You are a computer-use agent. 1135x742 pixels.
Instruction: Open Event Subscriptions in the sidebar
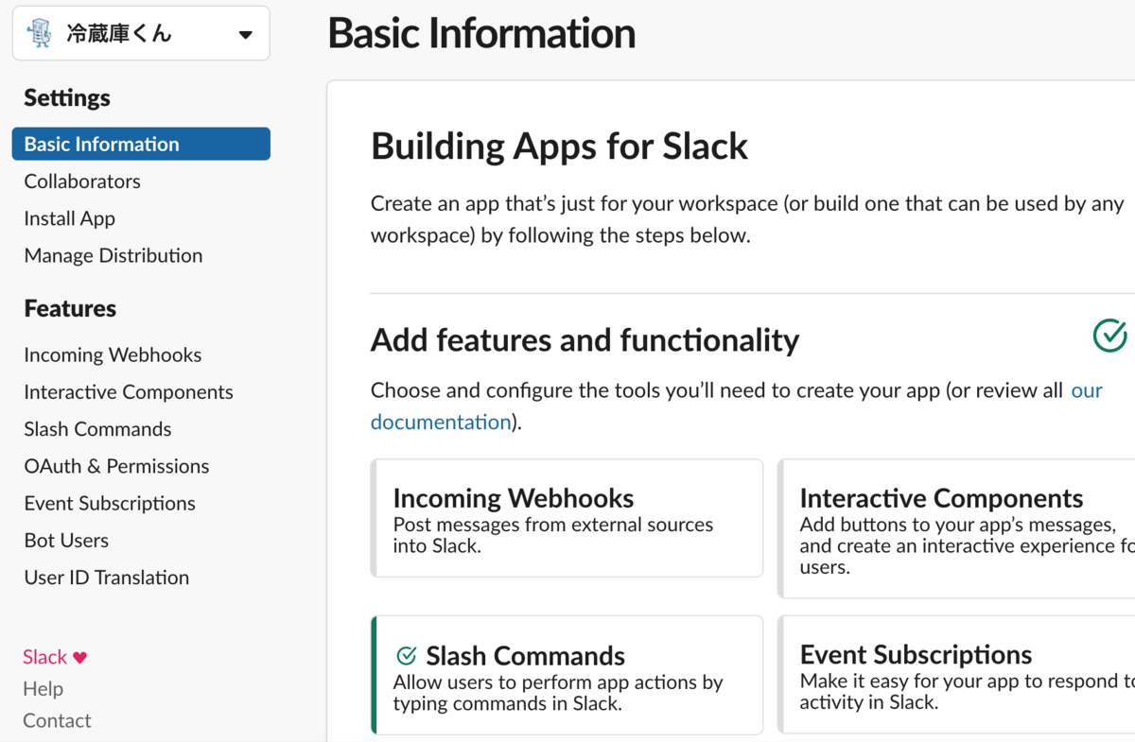tap(110, 503)
